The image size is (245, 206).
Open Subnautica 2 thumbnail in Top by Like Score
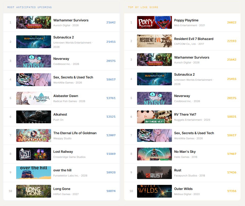coord(154,79)
